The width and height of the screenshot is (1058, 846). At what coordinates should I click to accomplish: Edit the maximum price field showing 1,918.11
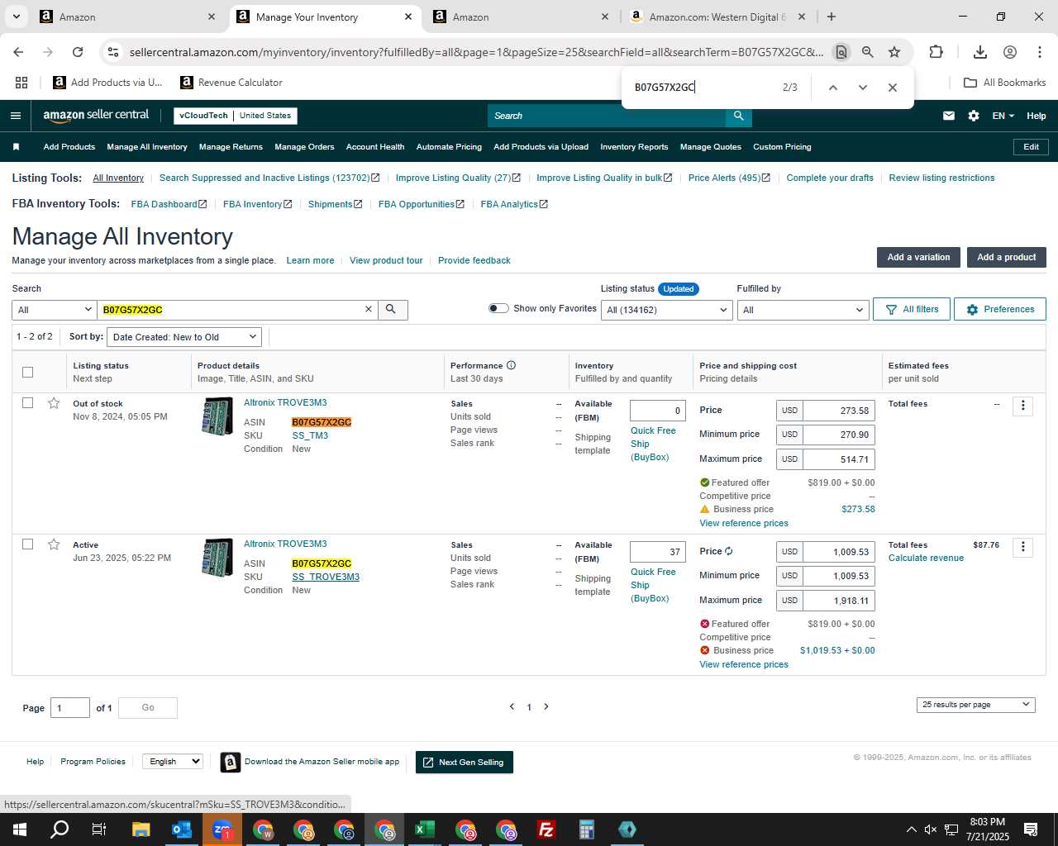838,601
